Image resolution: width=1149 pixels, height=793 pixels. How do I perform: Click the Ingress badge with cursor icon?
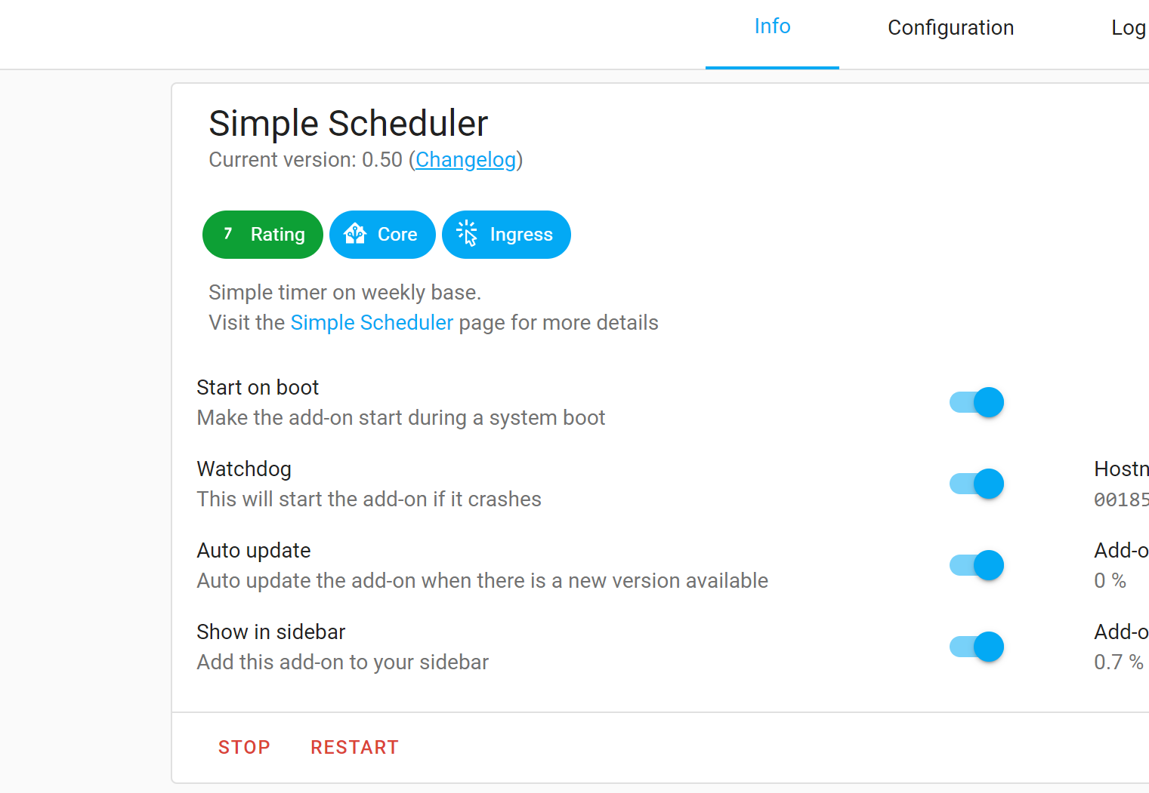(506, 235)
